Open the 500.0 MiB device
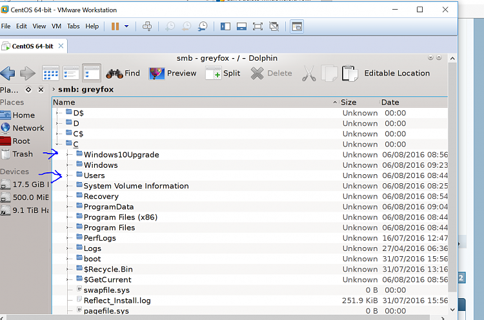This screenshot has height=320, width=484. pyautogui.click(x=24, y=197)
